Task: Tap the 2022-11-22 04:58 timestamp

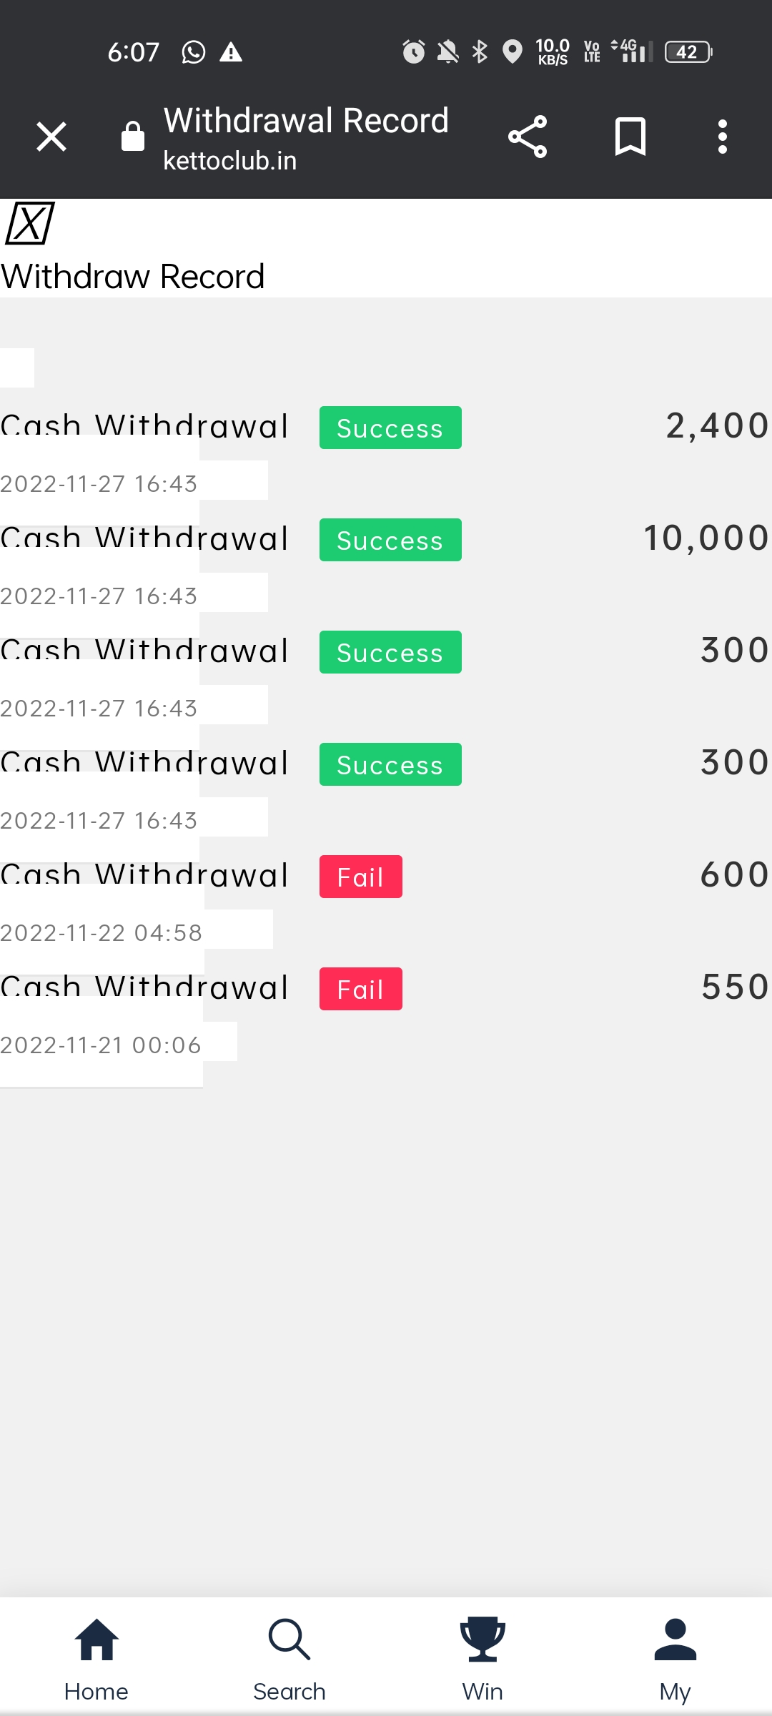Action: point(102,933)
